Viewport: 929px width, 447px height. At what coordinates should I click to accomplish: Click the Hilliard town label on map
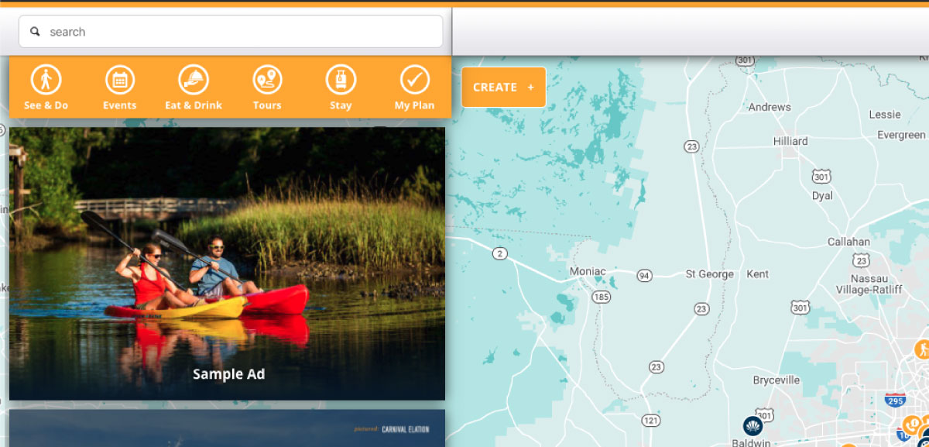(790, 141)
